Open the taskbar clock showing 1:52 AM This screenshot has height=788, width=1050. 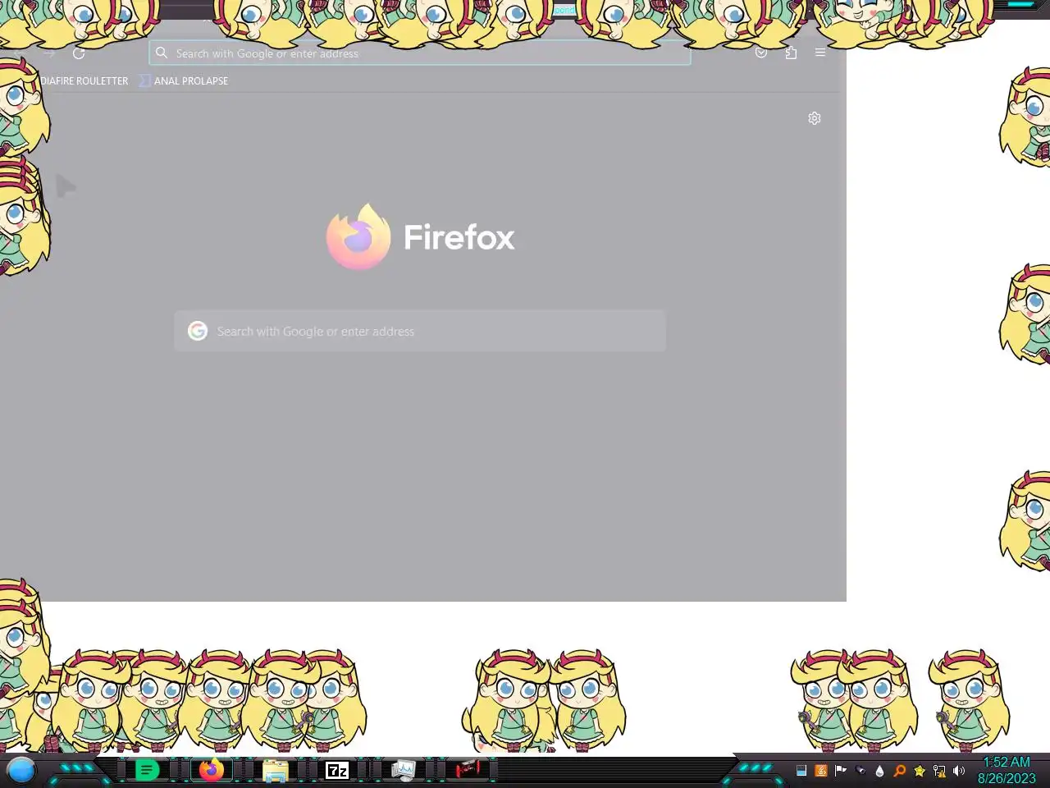1007,770
